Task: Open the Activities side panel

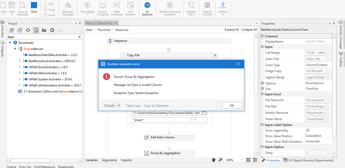Action: [x=2, y=29]
